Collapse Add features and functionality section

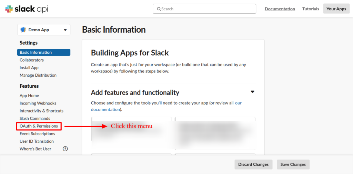click(252, 92)
